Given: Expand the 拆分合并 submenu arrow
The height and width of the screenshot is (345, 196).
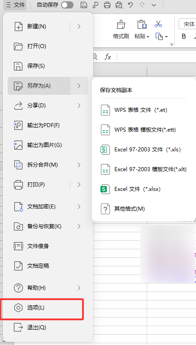Looking at the screenshot, I should click(x=79, y=165).
